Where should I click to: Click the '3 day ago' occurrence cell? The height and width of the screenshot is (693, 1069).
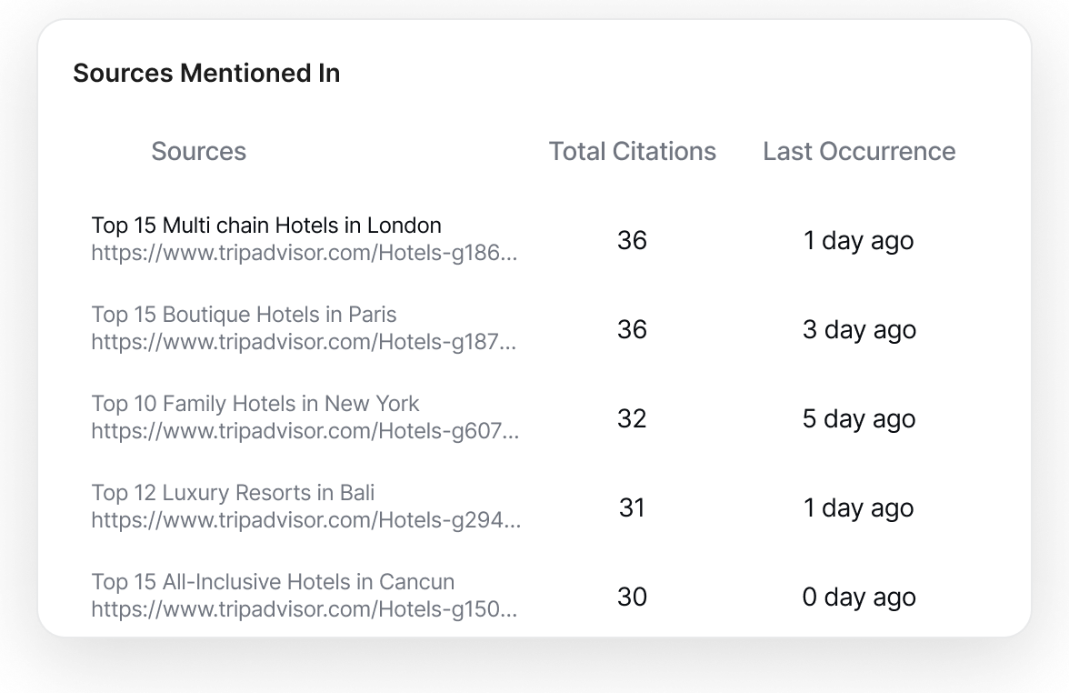[x=859, y=329]
